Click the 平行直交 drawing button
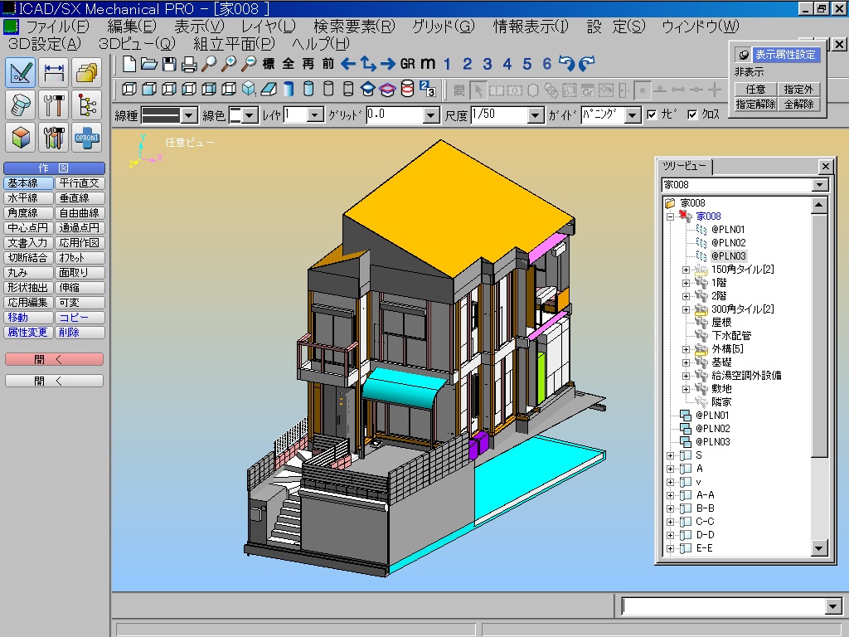The width and height of the screenshot is (849, 637). (x=80, y=183)
